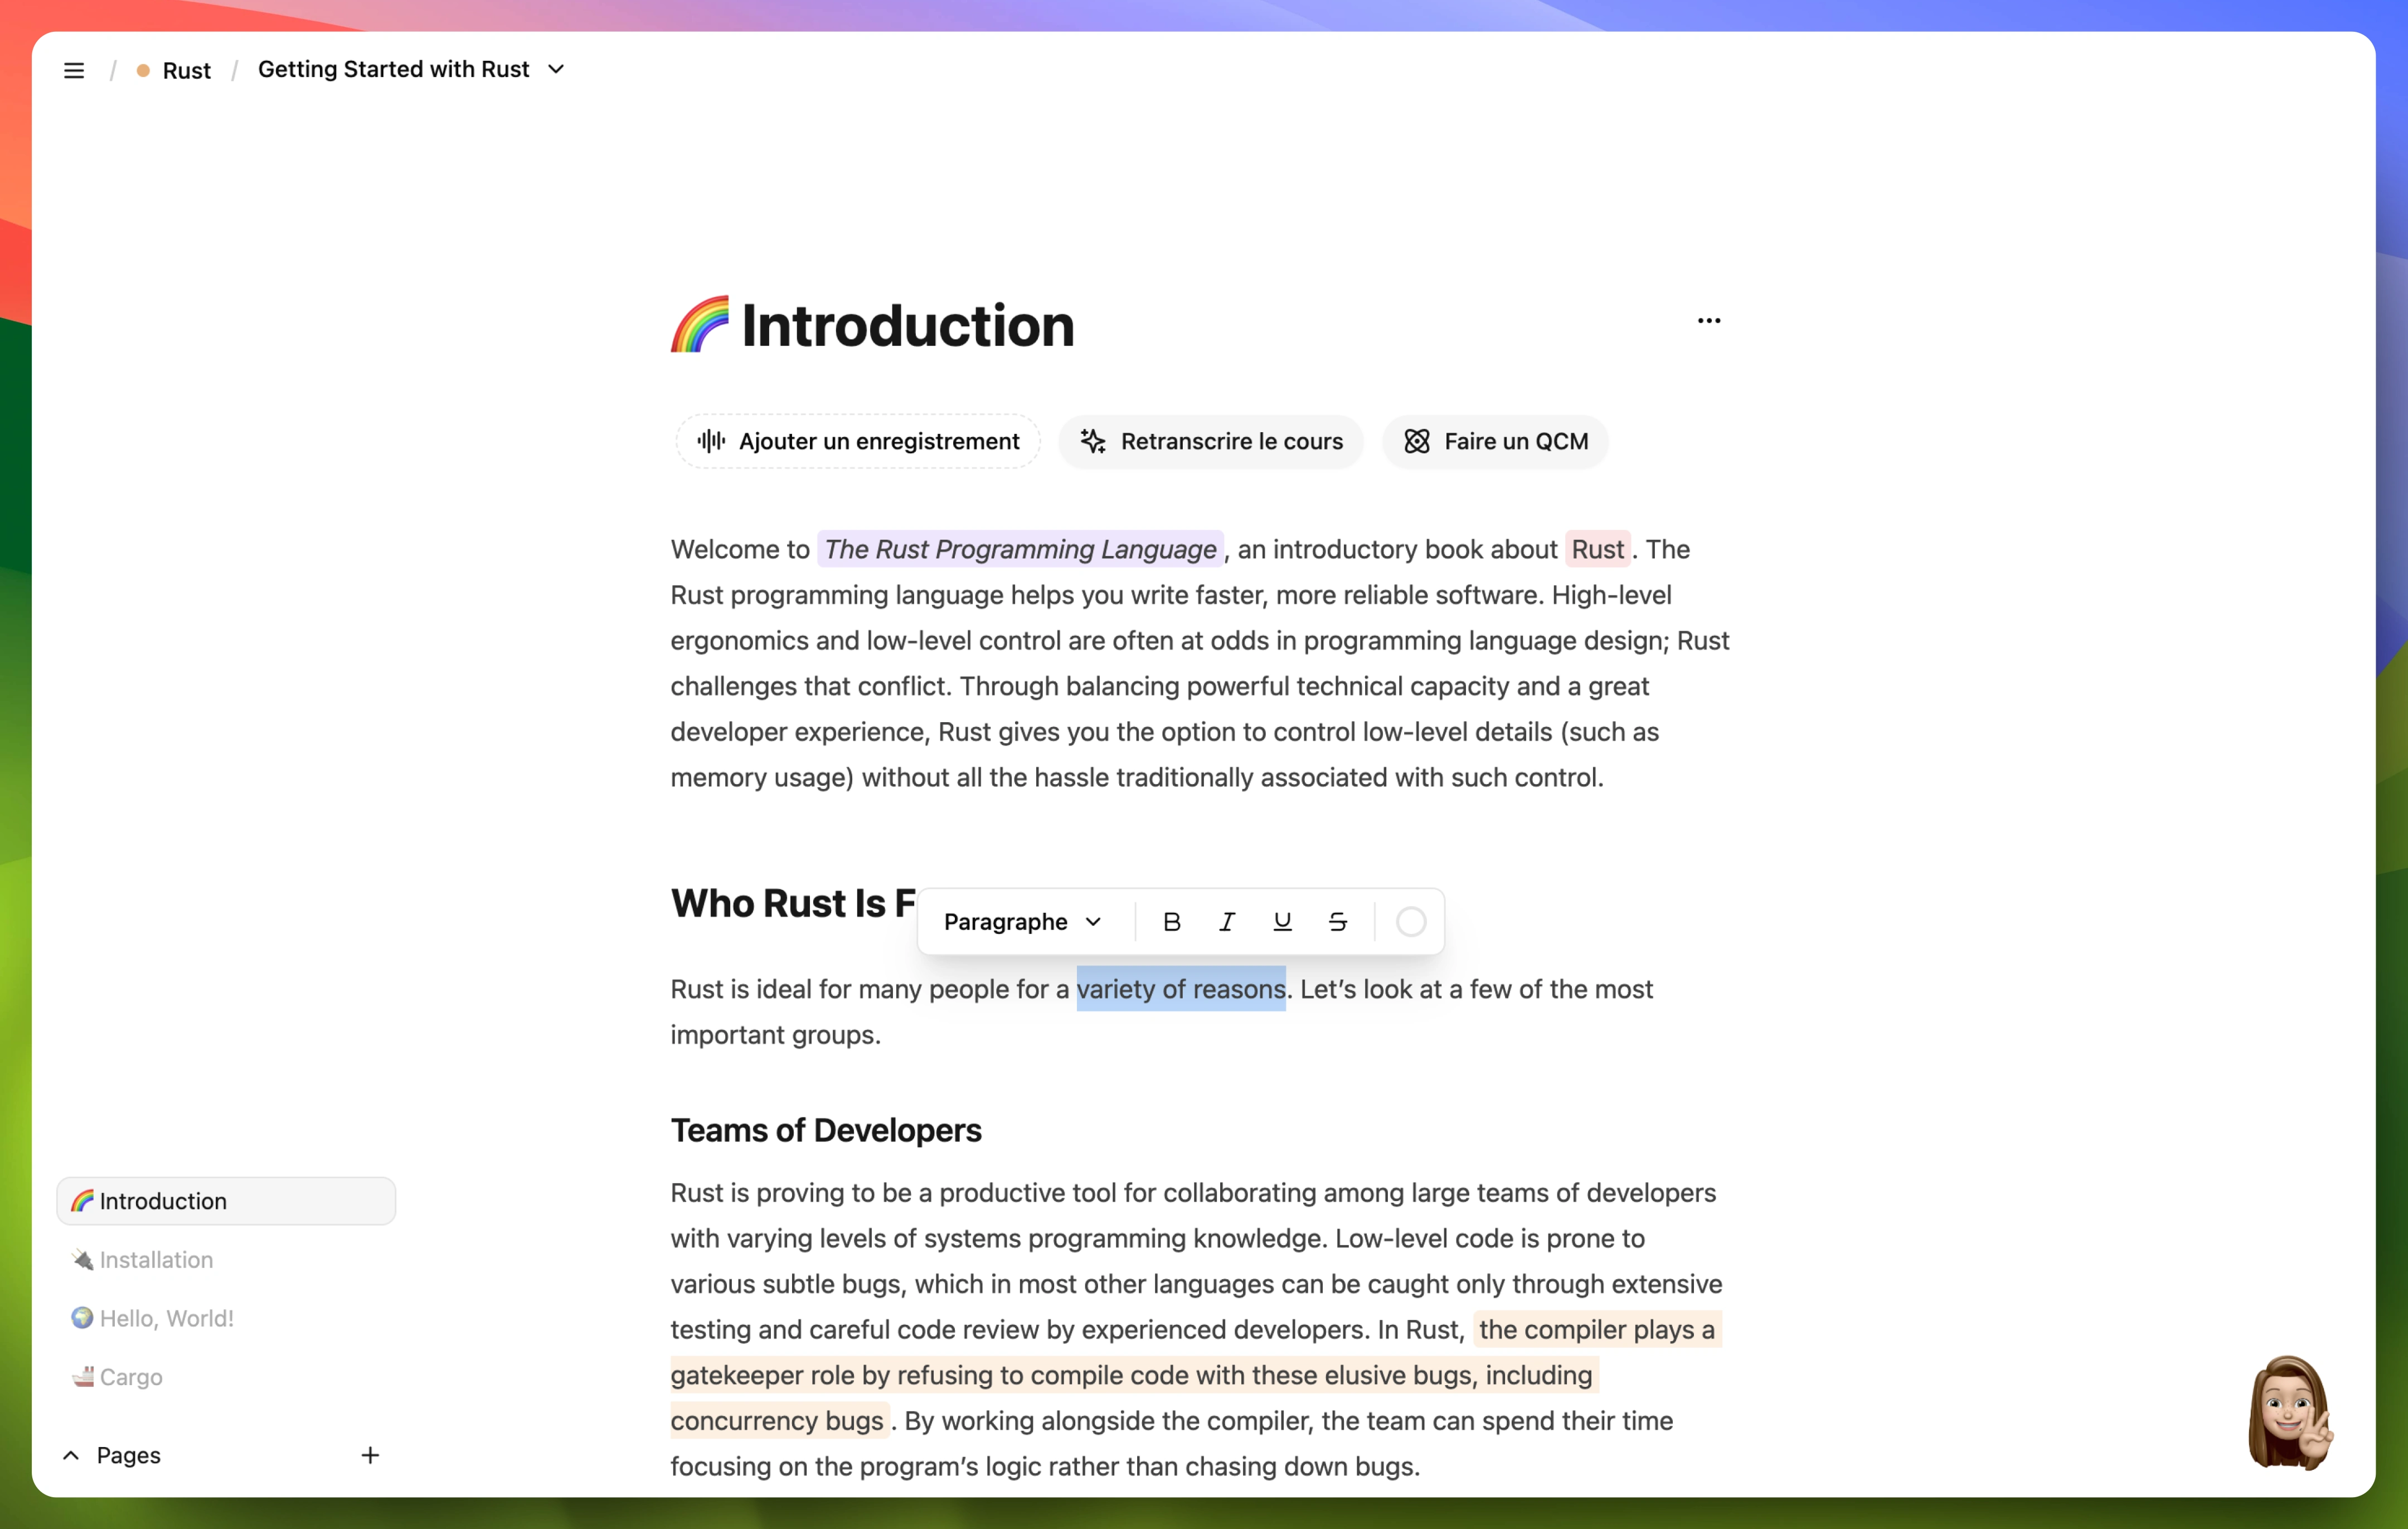Click the Ajouter un enregistrement microphone icon

click(x=711, y=441)
